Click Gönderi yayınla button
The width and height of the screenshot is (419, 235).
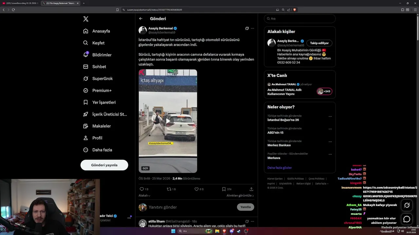(104, 165)
